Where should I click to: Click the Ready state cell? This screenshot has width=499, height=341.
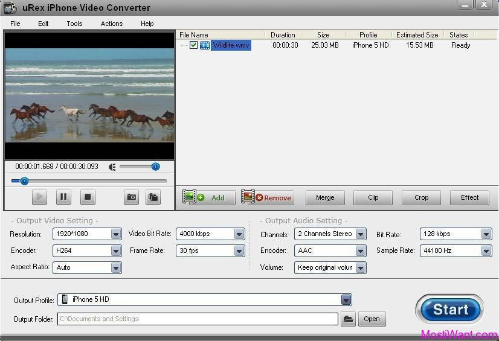461,45
